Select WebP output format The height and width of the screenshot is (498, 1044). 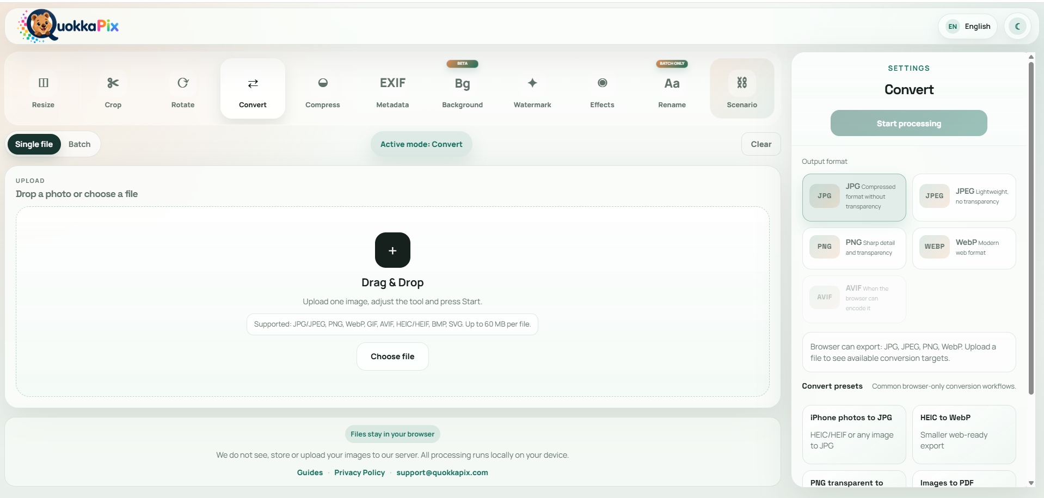[x=964, y=248]
